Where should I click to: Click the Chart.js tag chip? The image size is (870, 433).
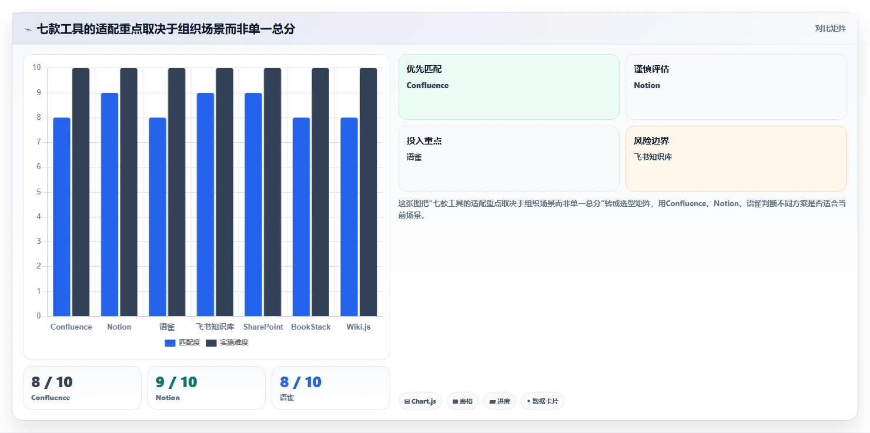coord(420,401)
